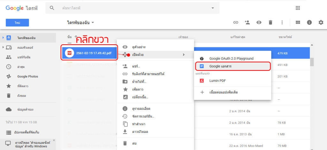Open the ไดรฟ์ของฉัน header dropdown
The width and height of the screenshot is (327, 150).
tap(81, 23)
